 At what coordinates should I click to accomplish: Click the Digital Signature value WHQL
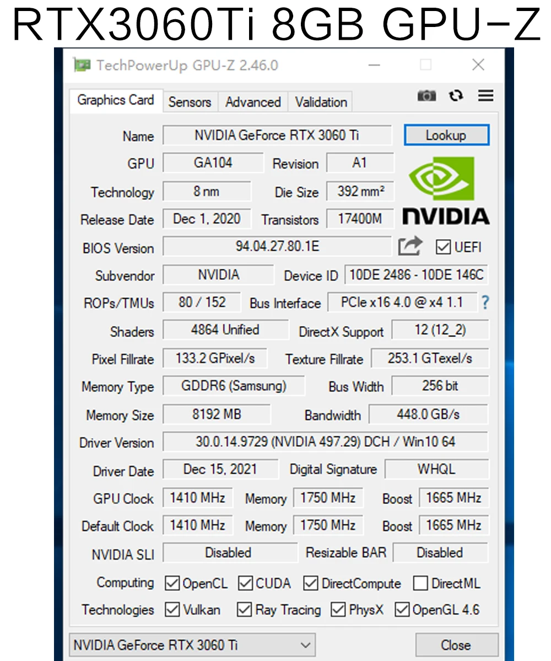click(436, 469)
